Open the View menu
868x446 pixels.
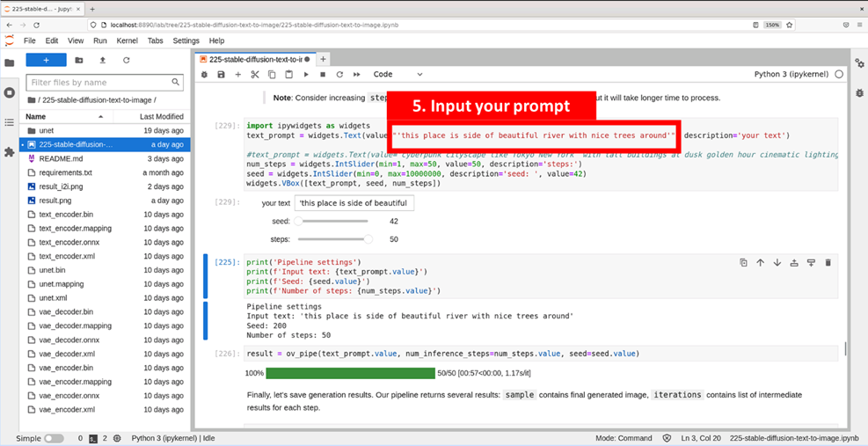coord(76,40)
